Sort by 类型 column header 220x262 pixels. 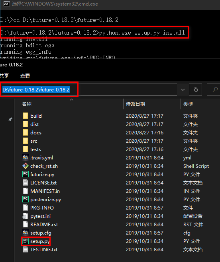click(x=188, y=104)
